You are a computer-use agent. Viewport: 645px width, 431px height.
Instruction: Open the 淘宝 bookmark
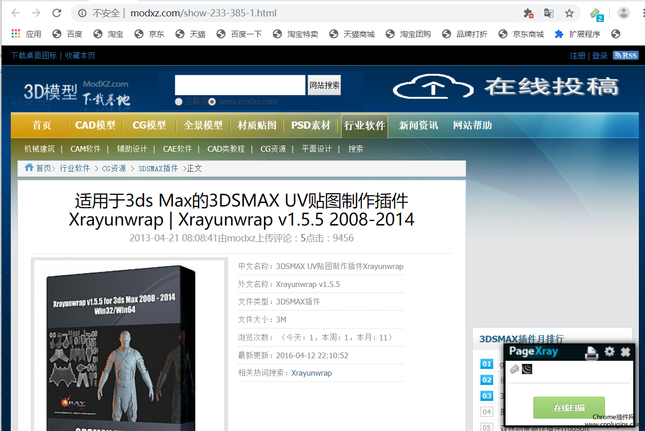click(x=109, y=34)
